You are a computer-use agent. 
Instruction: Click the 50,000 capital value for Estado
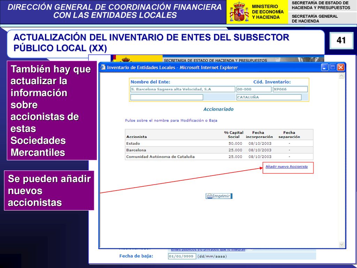coord(235,143)
